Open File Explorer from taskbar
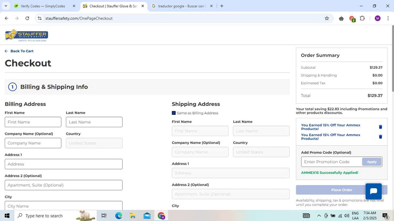This screenshot has height=221, width=394. point(133,216)
